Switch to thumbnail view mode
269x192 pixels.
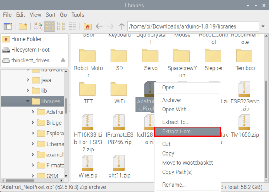tap(38, 26)
